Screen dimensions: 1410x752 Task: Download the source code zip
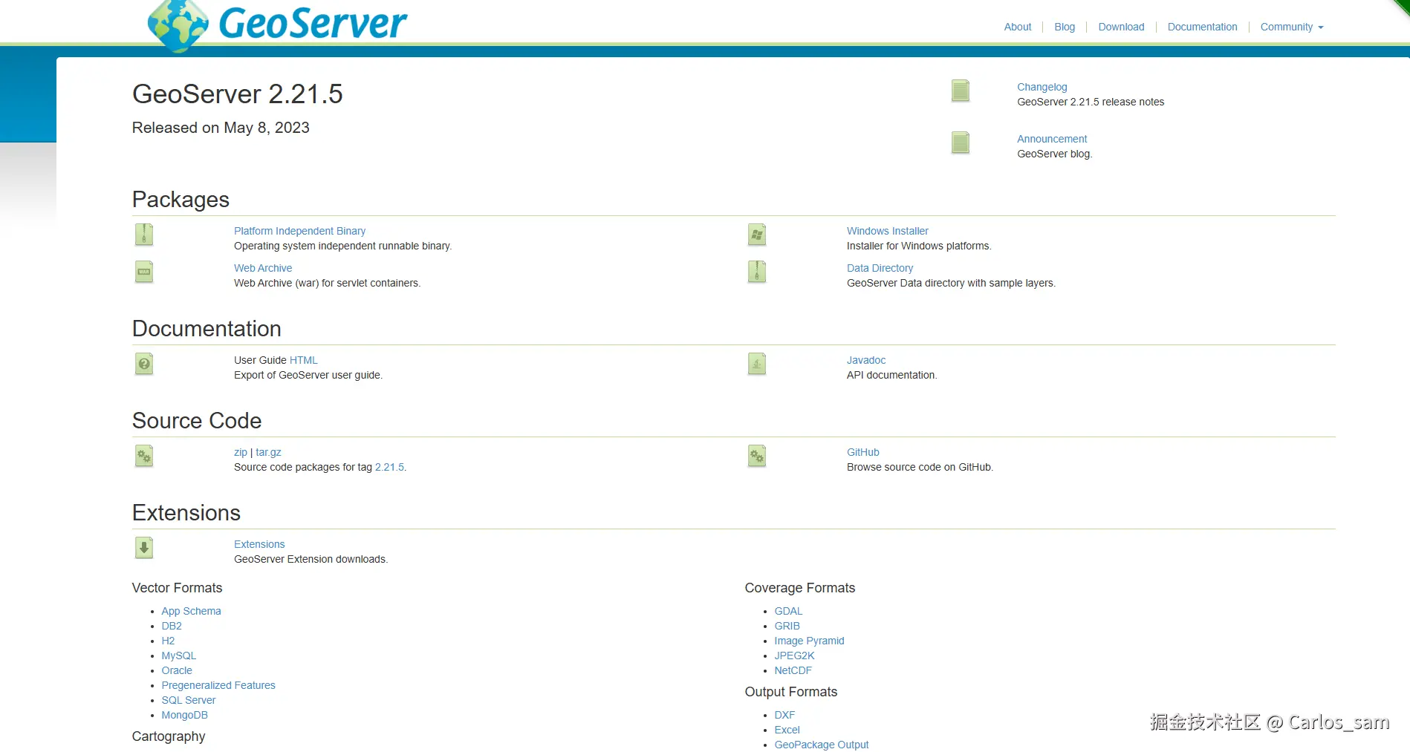241,452
